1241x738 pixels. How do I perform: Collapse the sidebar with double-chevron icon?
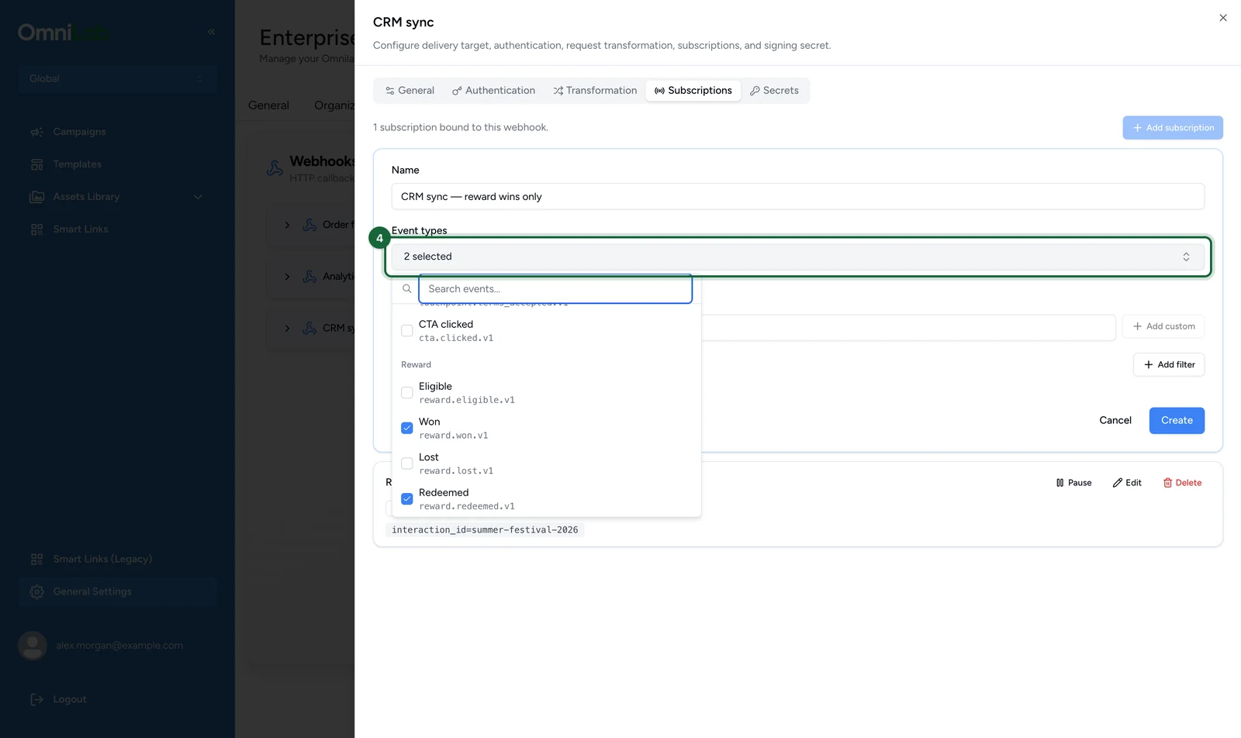tap(211, 32)
